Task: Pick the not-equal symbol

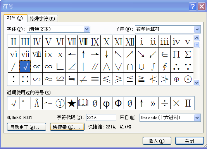Action: tap(83, 79)
